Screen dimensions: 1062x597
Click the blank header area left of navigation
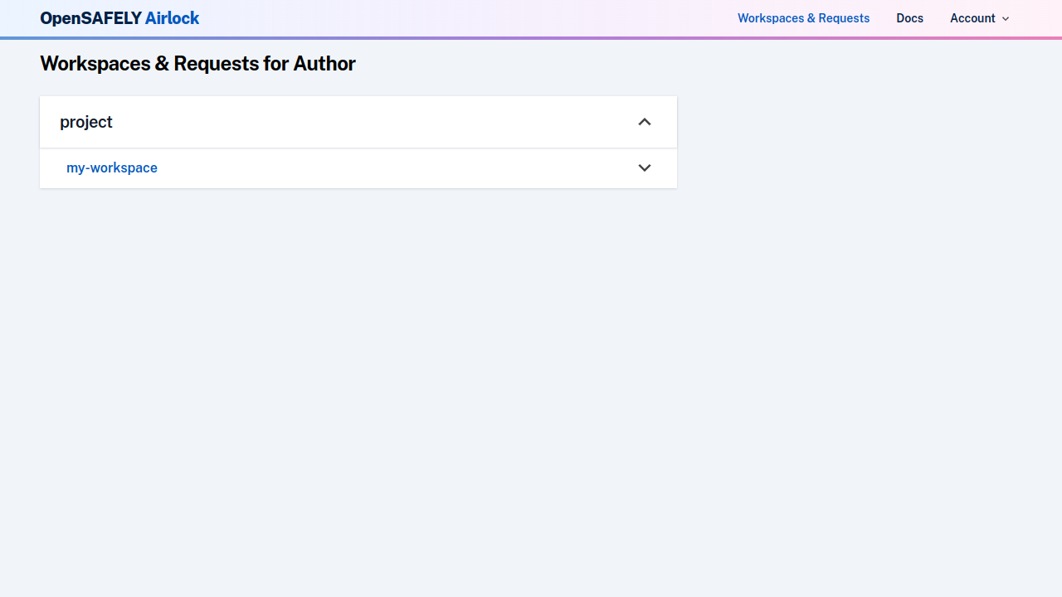click(465, 18)
